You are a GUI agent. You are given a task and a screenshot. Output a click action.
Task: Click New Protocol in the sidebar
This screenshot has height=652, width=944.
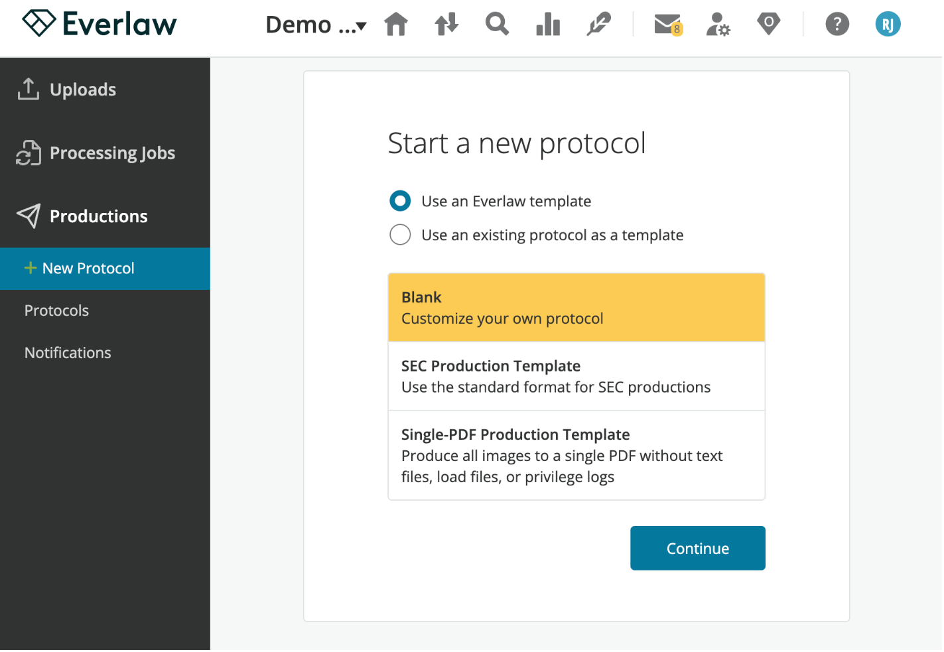(x=88, y=268)
